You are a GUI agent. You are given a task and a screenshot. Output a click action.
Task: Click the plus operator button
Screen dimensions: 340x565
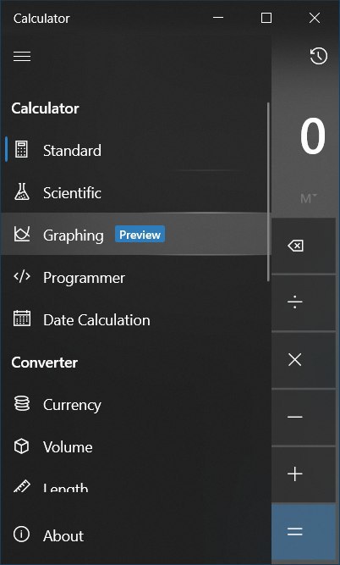(x=304, y=474)
